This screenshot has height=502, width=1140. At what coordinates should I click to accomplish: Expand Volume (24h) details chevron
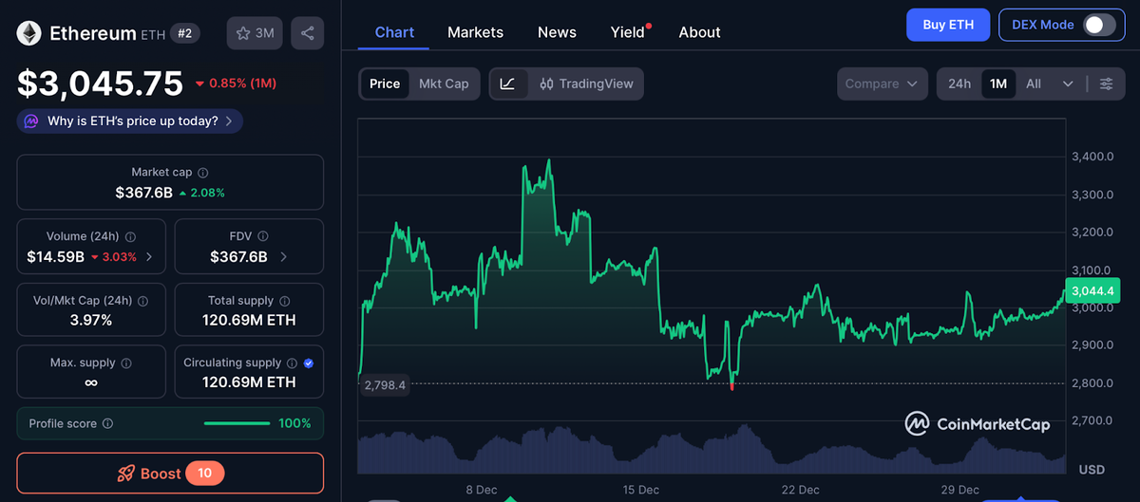pos(149,257)
